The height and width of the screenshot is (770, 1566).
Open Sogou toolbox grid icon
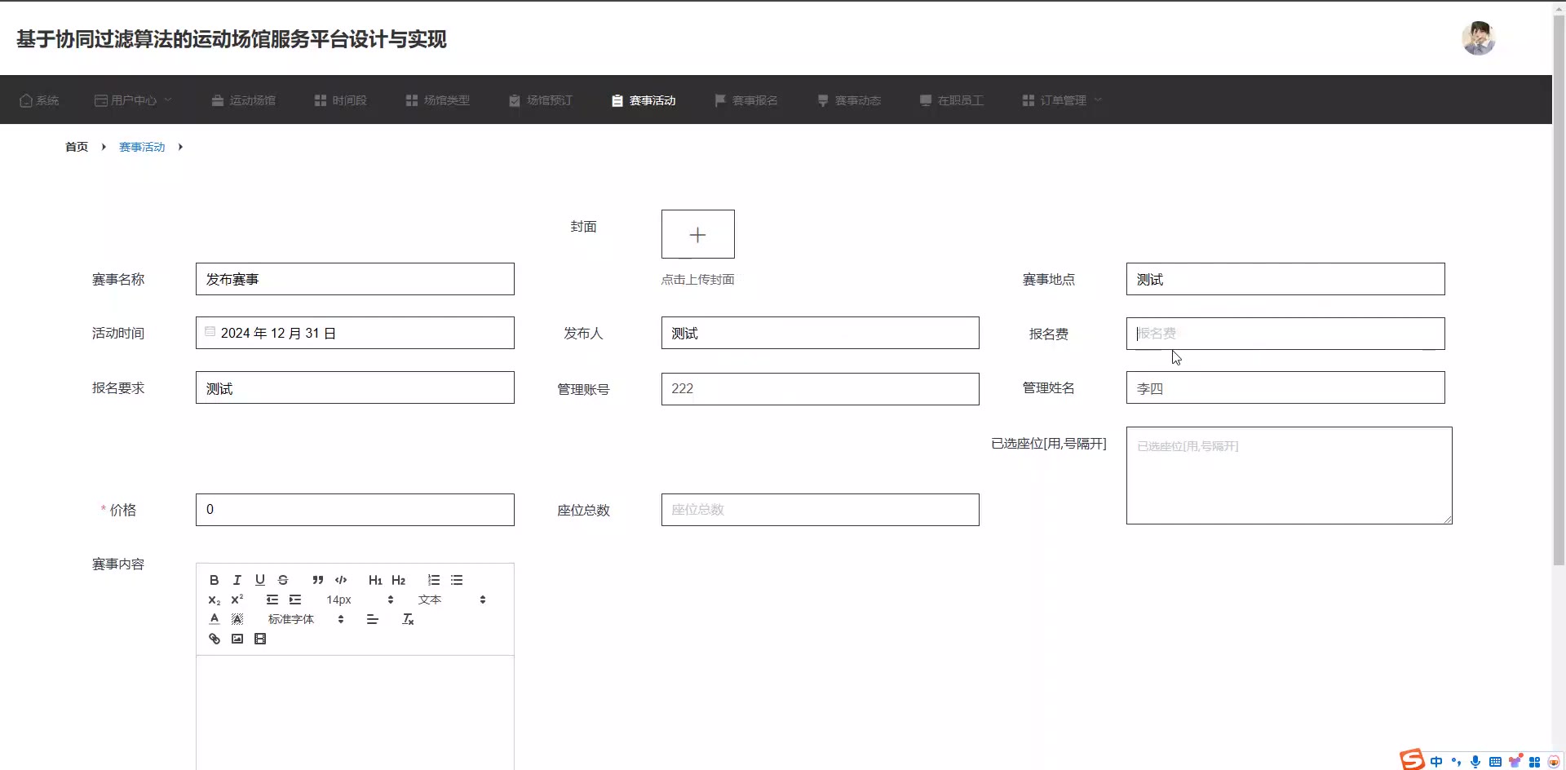[x=1534, y=762]
